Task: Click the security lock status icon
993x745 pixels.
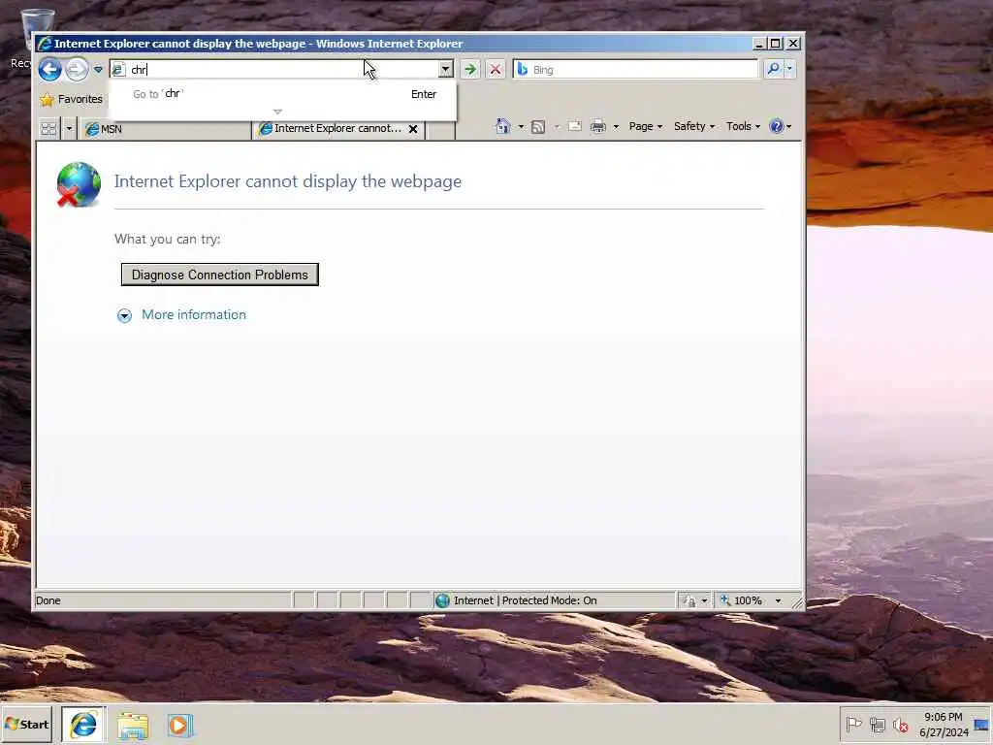Action: click(689, 600)
